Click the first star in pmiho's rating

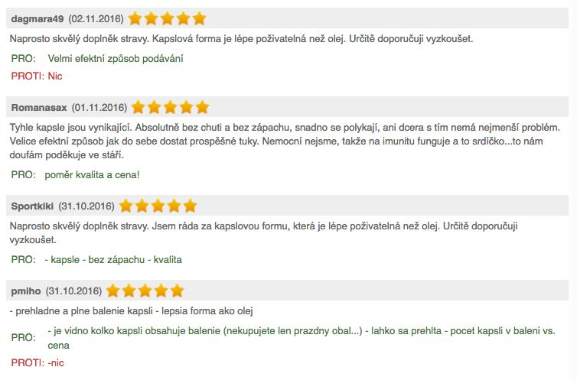113,291
